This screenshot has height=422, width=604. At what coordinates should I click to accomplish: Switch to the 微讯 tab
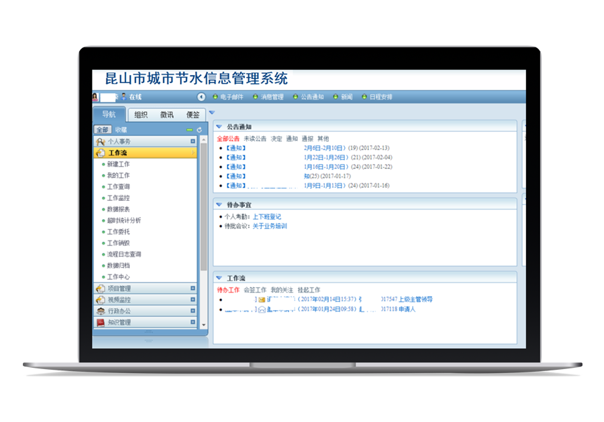click(x=166, y=115)
